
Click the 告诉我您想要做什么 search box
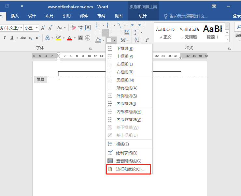pyautogui.click(x=186, y=16)
